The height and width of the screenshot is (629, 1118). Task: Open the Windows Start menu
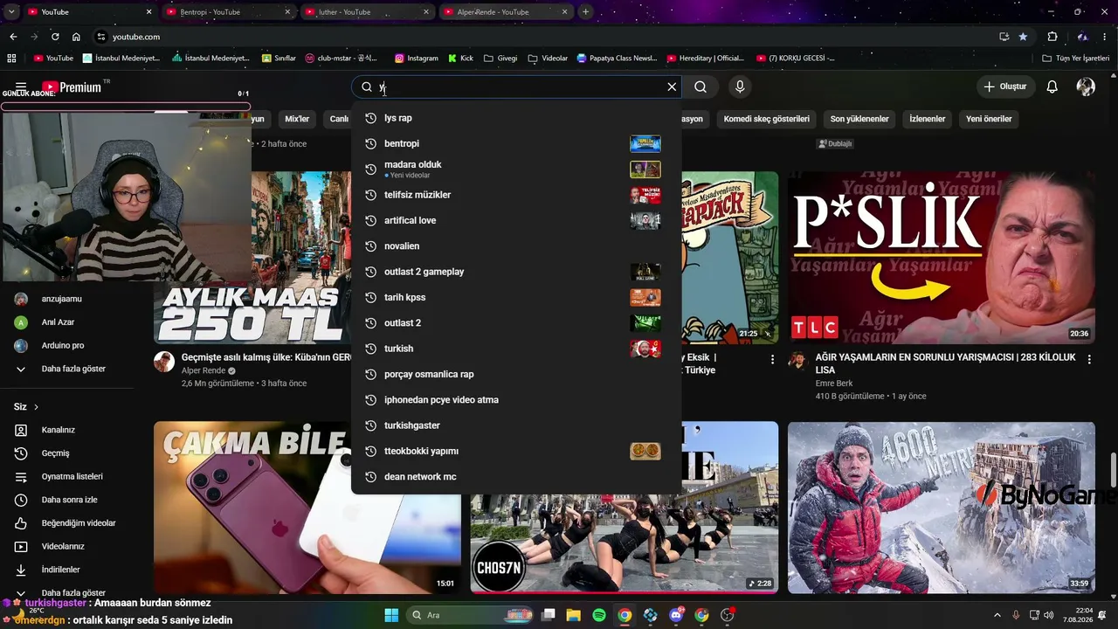[391, 615]
